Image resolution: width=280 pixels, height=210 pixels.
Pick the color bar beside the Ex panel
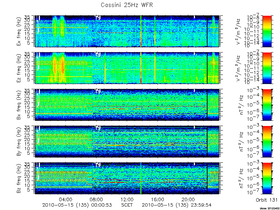coord(267,31)
